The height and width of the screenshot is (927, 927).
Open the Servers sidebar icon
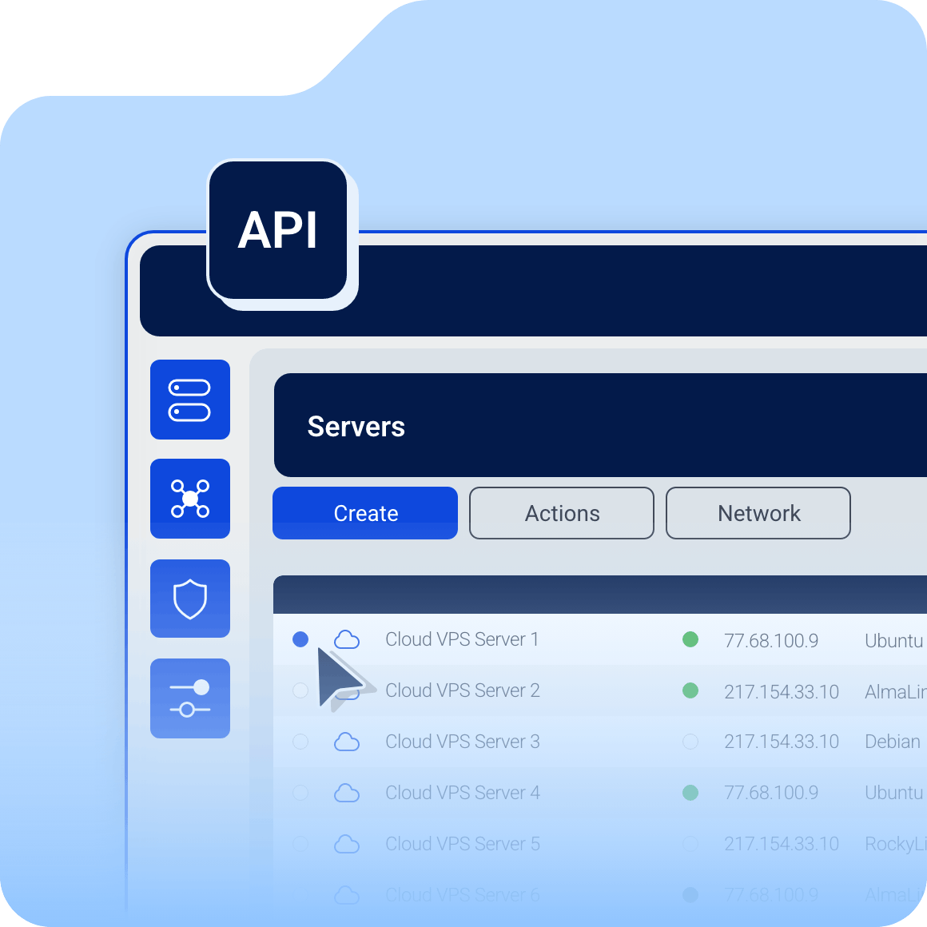click(x=189, y=400)
